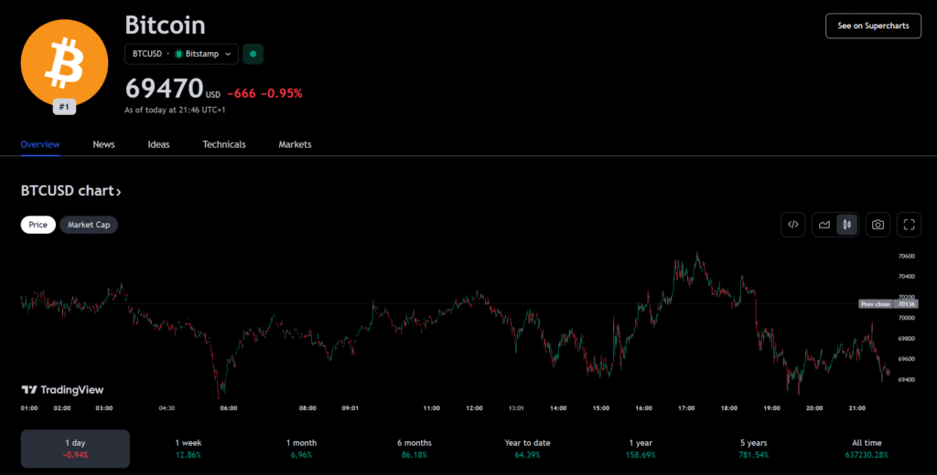Select the 1 day time range
This screenshot has height=475, width=937.
(x=75, y=449)
